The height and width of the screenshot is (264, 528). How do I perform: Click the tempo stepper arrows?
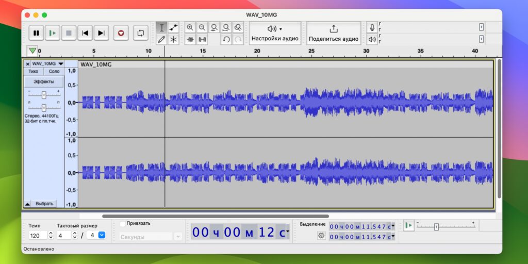[51, 235]
